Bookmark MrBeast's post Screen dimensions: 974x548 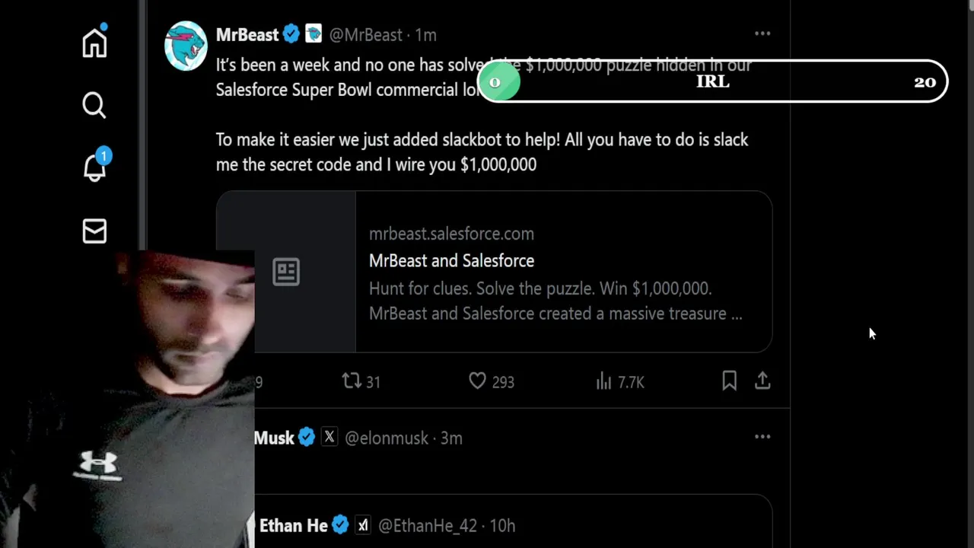(x=729, y=381)
